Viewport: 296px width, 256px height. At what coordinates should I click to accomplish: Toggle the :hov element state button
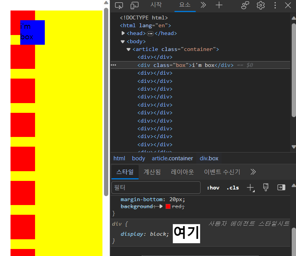(x=213, y=188)
